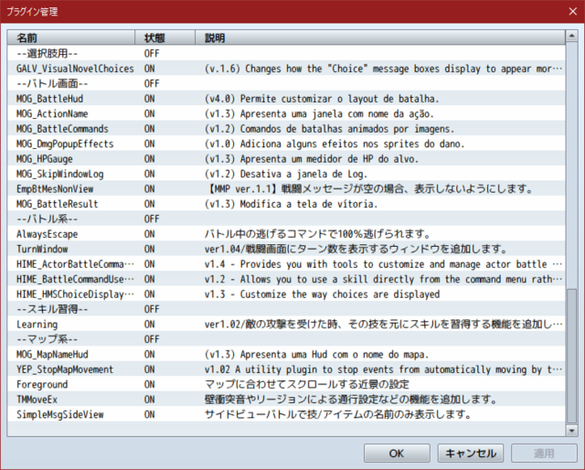Click description of SimpleMsgSideView plugin
Screen dimensions: 585x470
338,415
